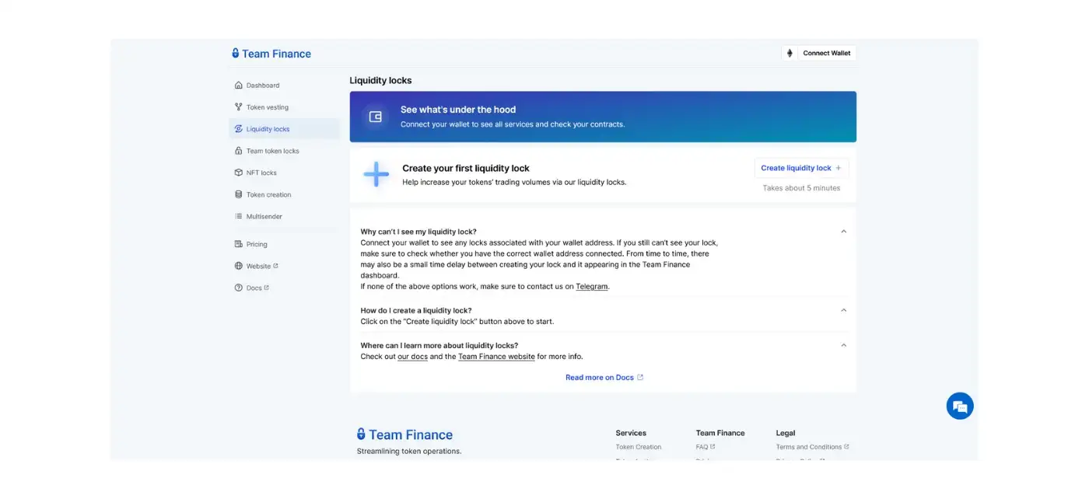This screenshot has height=499, width=1089.
Task: Collapse "How do I create a liquidity lock?" chevron
Action: (843, 310)
